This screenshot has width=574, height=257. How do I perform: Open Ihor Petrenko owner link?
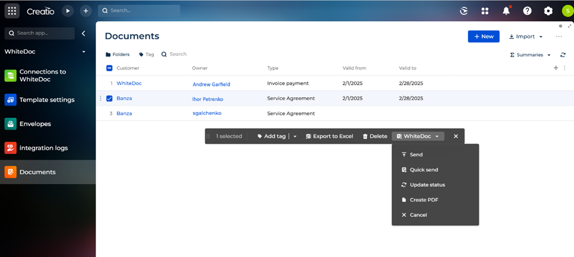(x=207, y=99)
